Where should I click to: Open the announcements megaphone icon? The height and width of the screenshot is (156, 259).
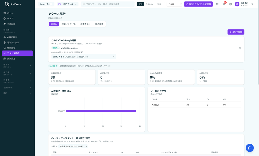coord(217,4)
